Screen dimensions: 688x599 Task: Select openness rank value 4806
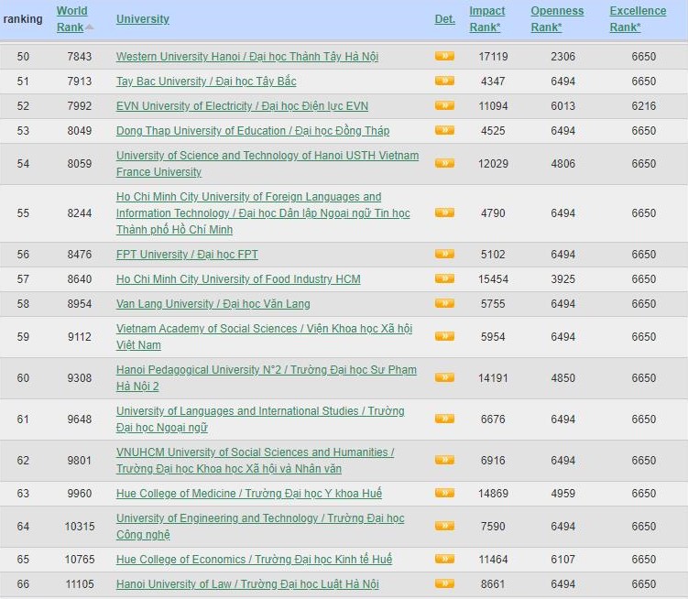coord(562,164)
